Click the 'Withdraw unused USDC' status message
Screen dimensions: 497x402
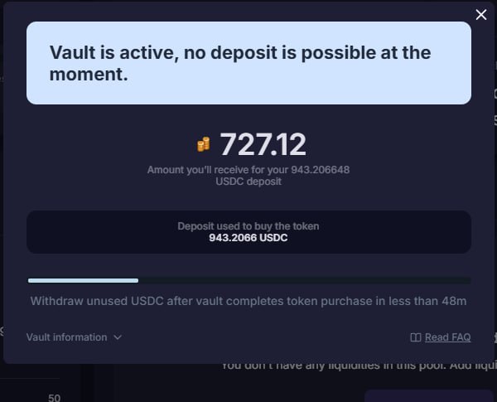pos(248,301)
